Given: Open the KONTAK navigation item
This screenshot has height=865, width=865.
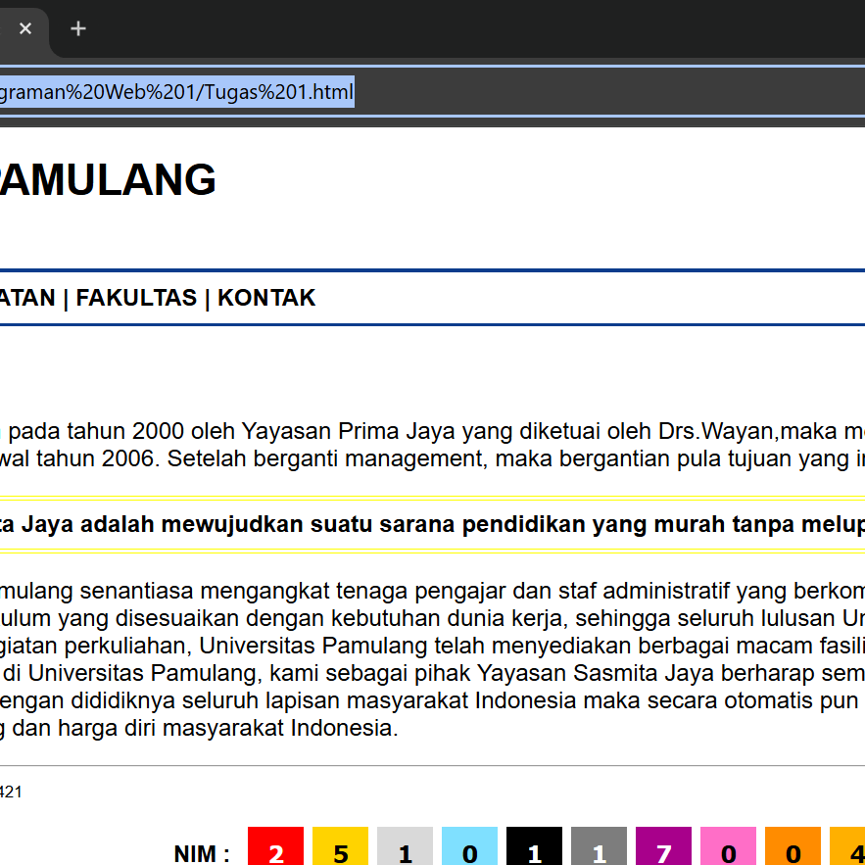Looking at the screenshot, I should tap(266, 298).
